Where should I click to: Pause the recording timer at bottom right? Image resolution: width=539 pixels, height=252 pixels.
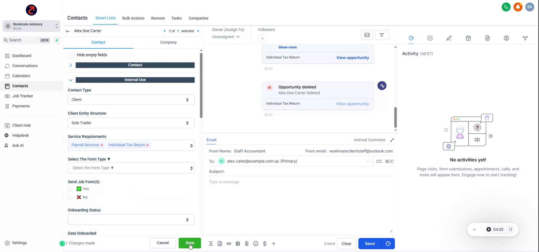tap(511, 229)
